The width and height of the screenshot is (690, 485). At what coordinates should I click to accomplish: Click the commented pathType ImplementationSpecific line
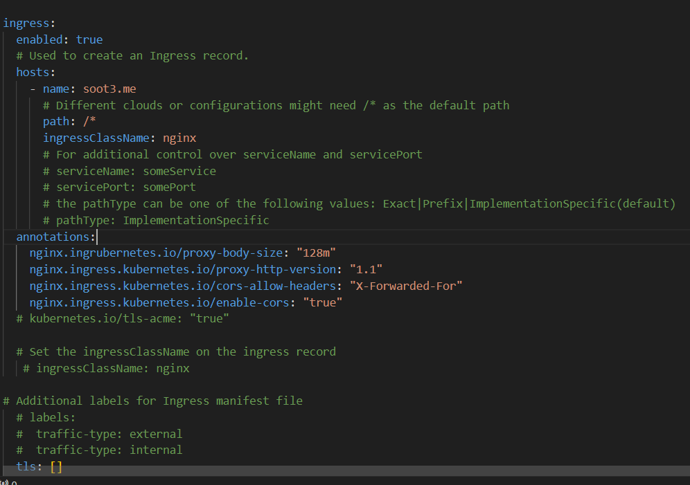coord(156,220)
